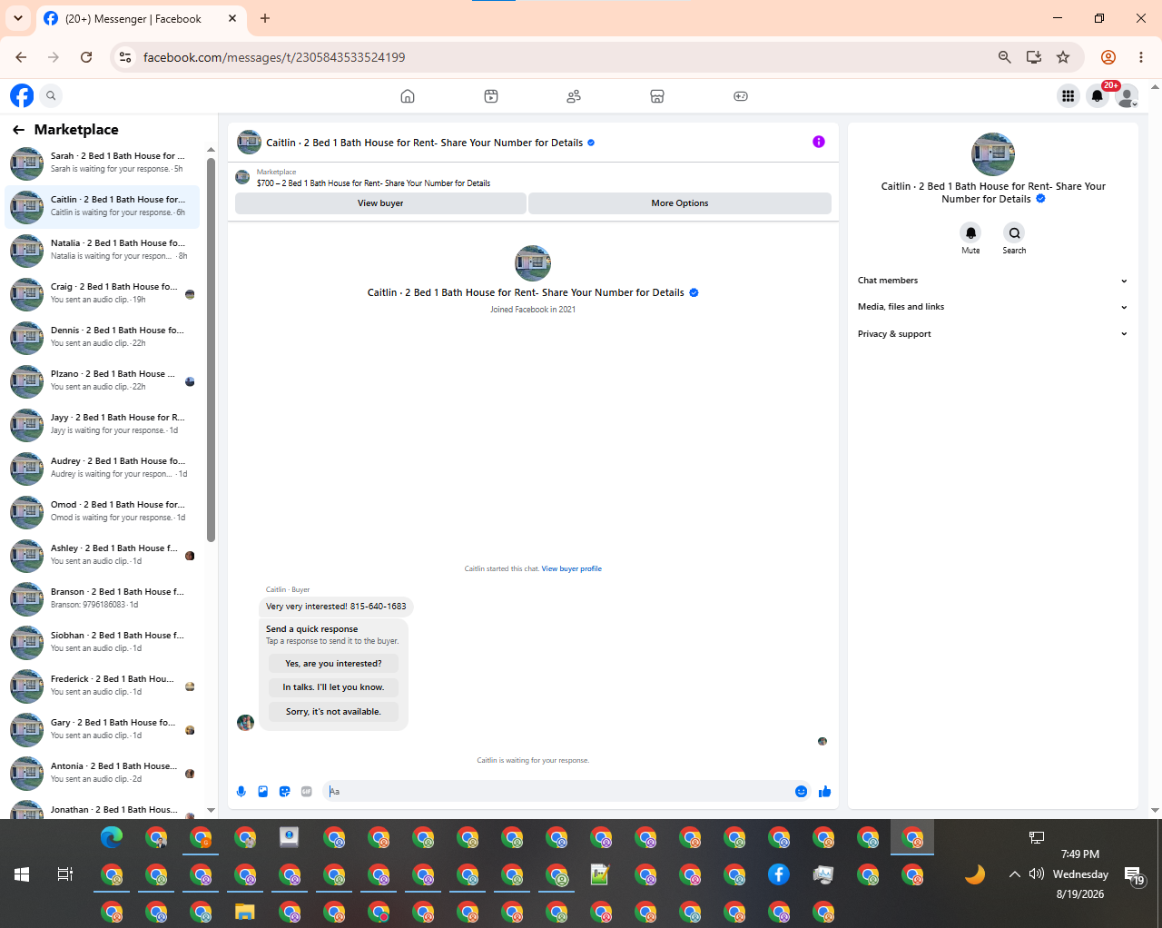Viewport: 1162px width, 928px height.
Task: Open the tab search dropdown chevron
Action: pos(18,18)
